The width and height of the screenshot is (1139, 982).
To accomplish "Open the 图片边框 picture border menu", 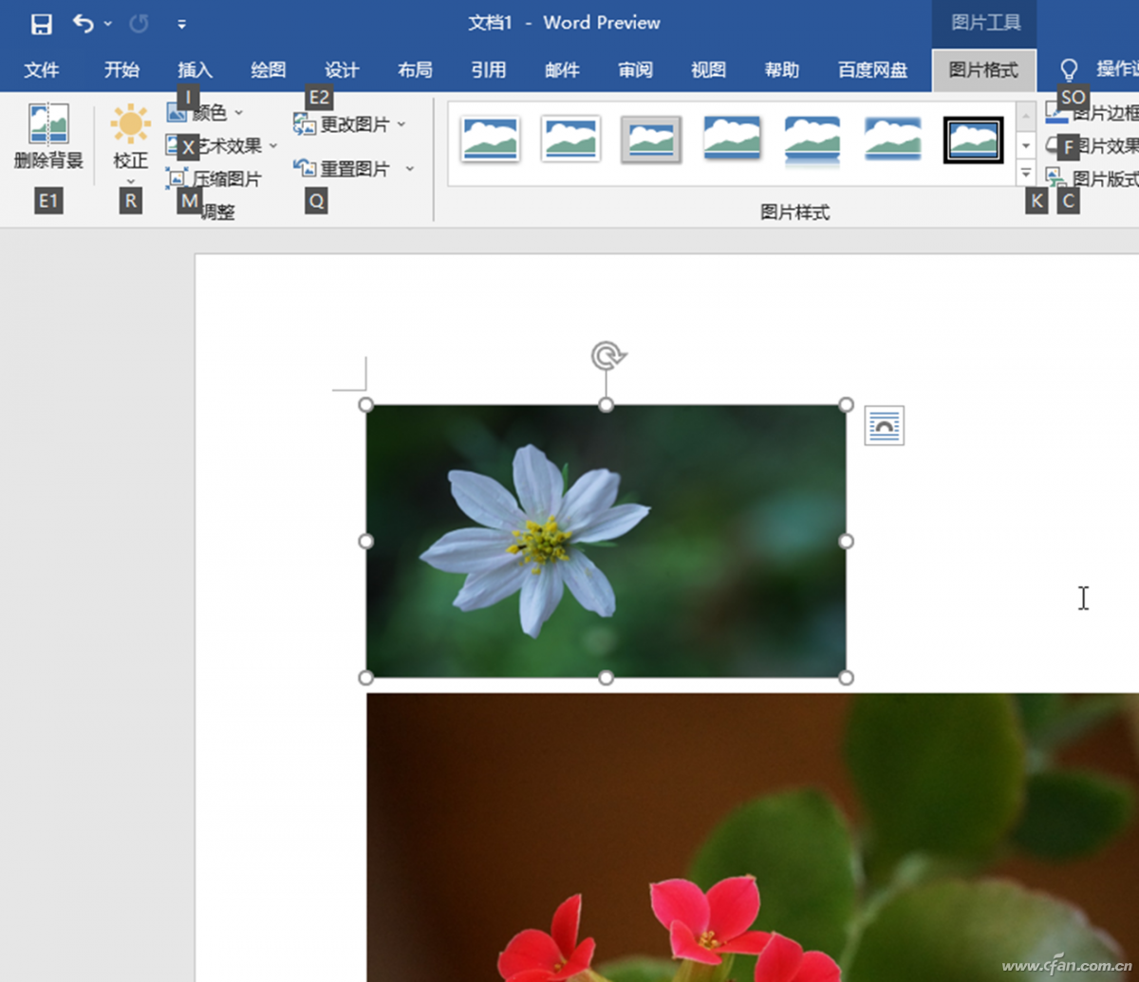I will [x=1092, y=114].
